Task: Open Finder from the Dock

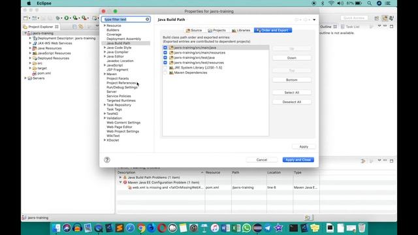Action: (x=56, y=228)
